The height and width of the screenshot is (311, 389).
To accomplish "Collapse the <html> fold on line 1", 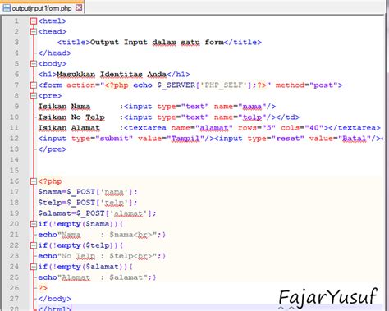I will click(34, 21).
